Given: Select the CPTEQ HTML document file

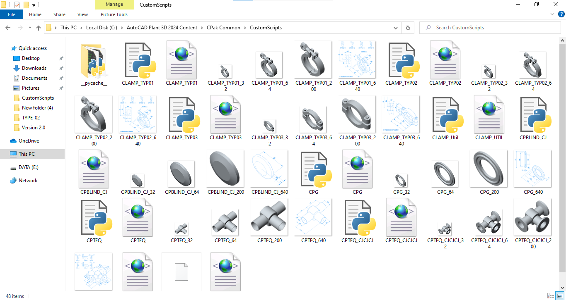Looking at the screenshot, I should 138,218.
